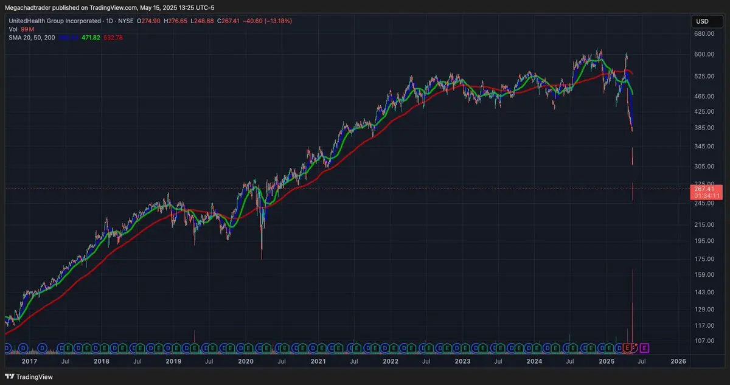Click the TradingView logo
The image size is (730, 385).
tap(29, 376)
